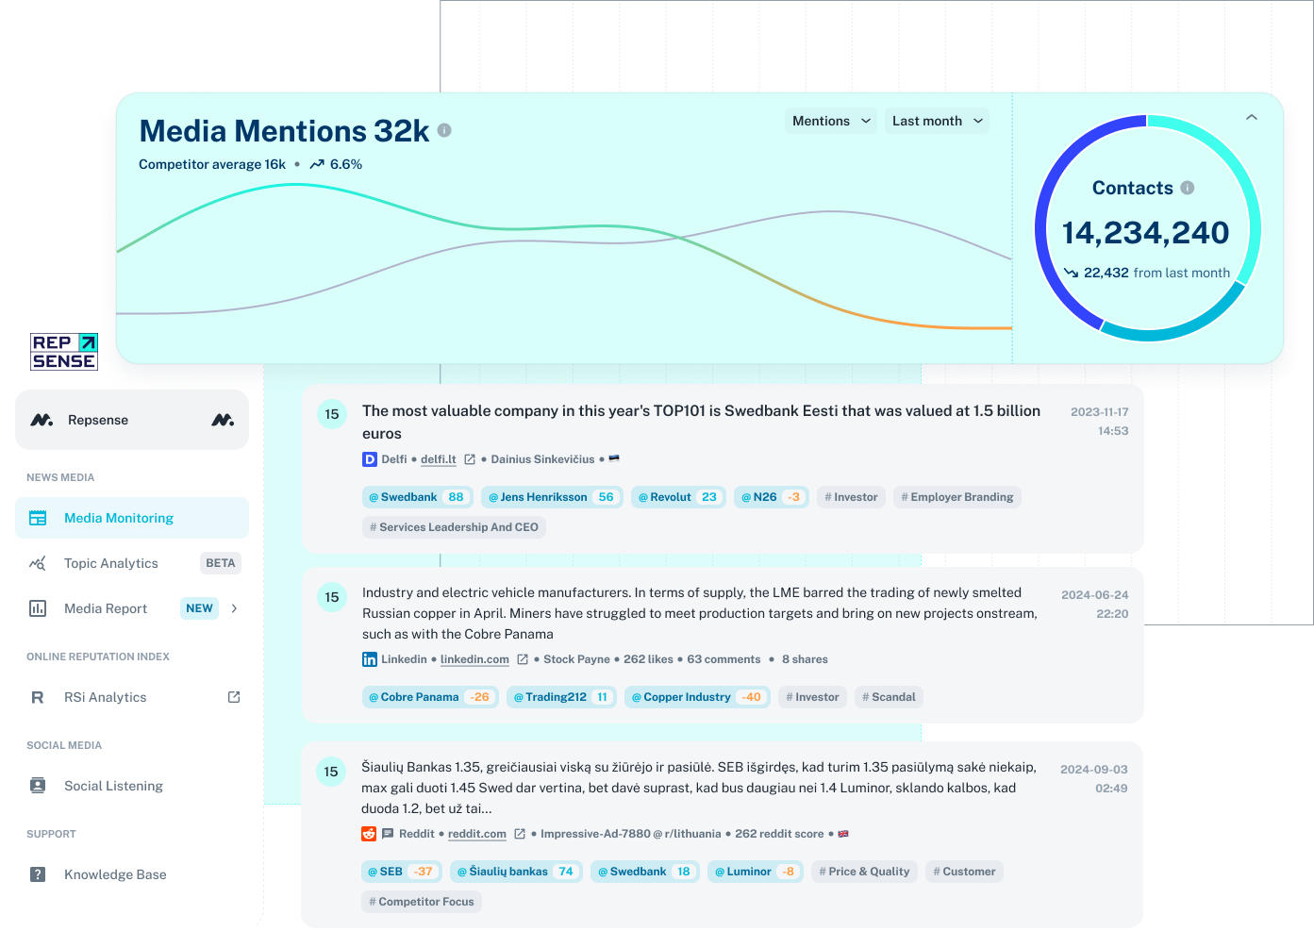The width and height of the screenshot is (1314, 931).
Task: Click the NEW badge on Media Report
Action: 199,608
